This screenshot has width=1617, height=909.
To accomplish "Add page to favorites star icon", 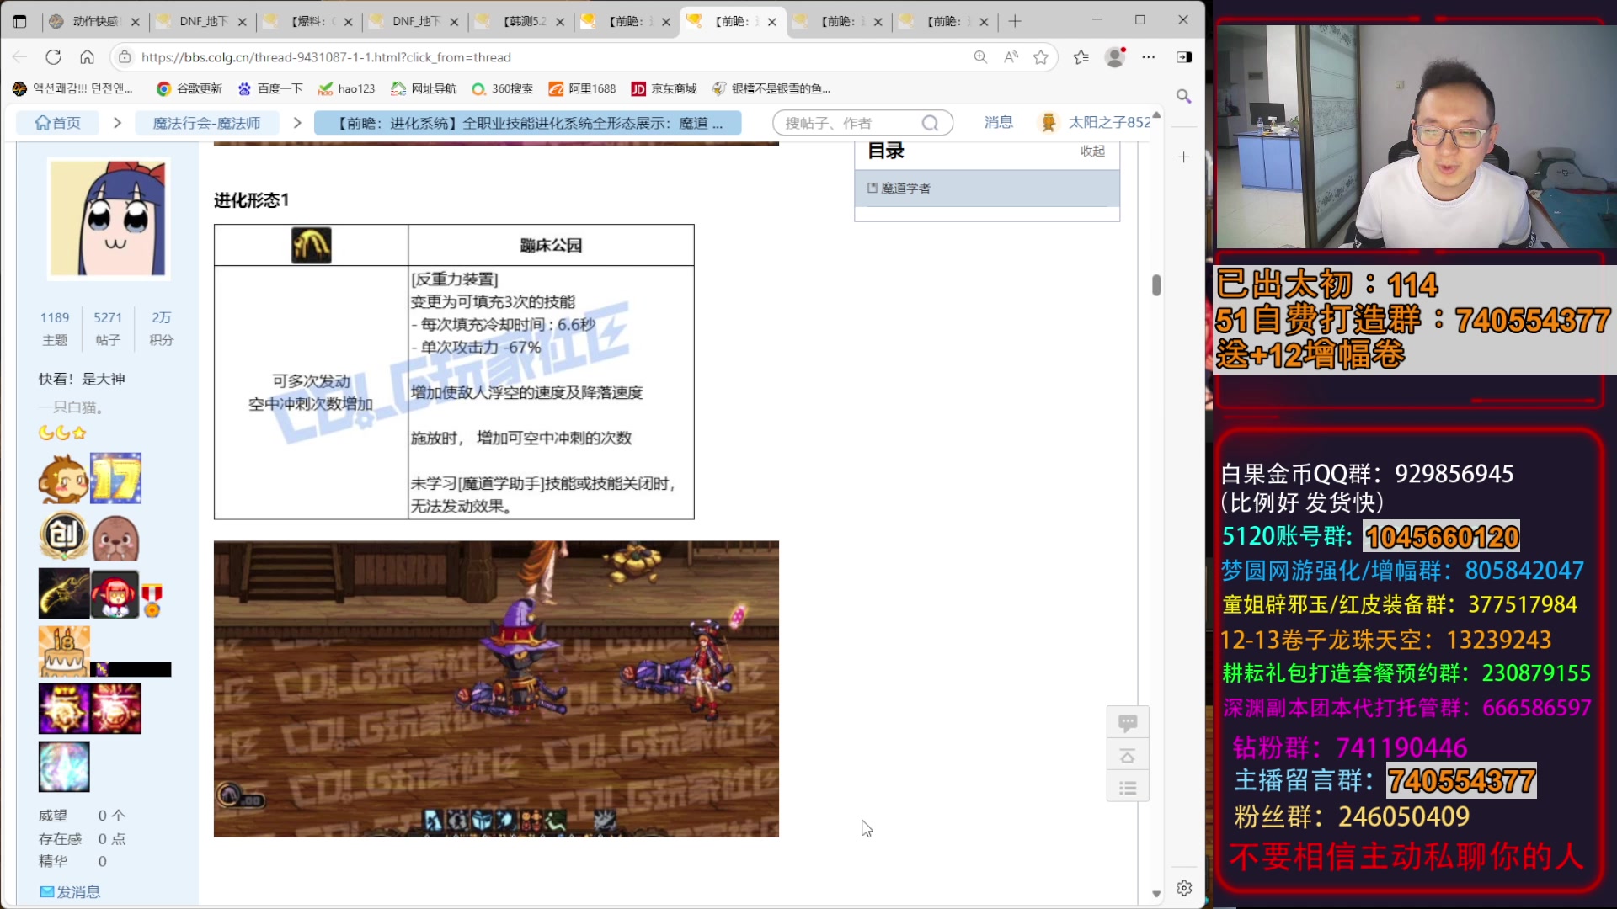I will pyautogui.click(x=1041, y=57).
